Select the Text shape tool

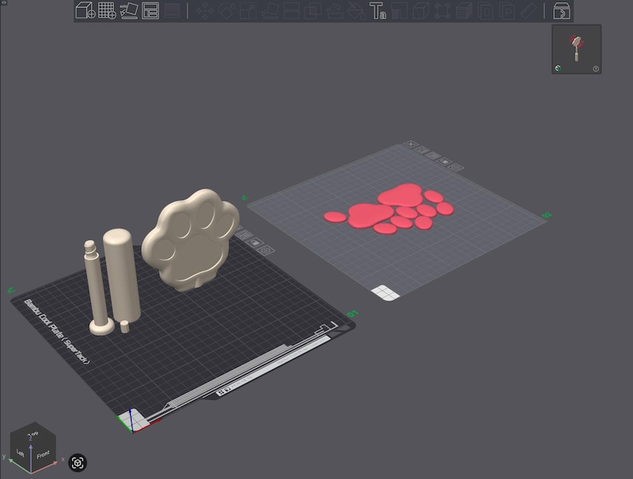(x=377, y=11)
